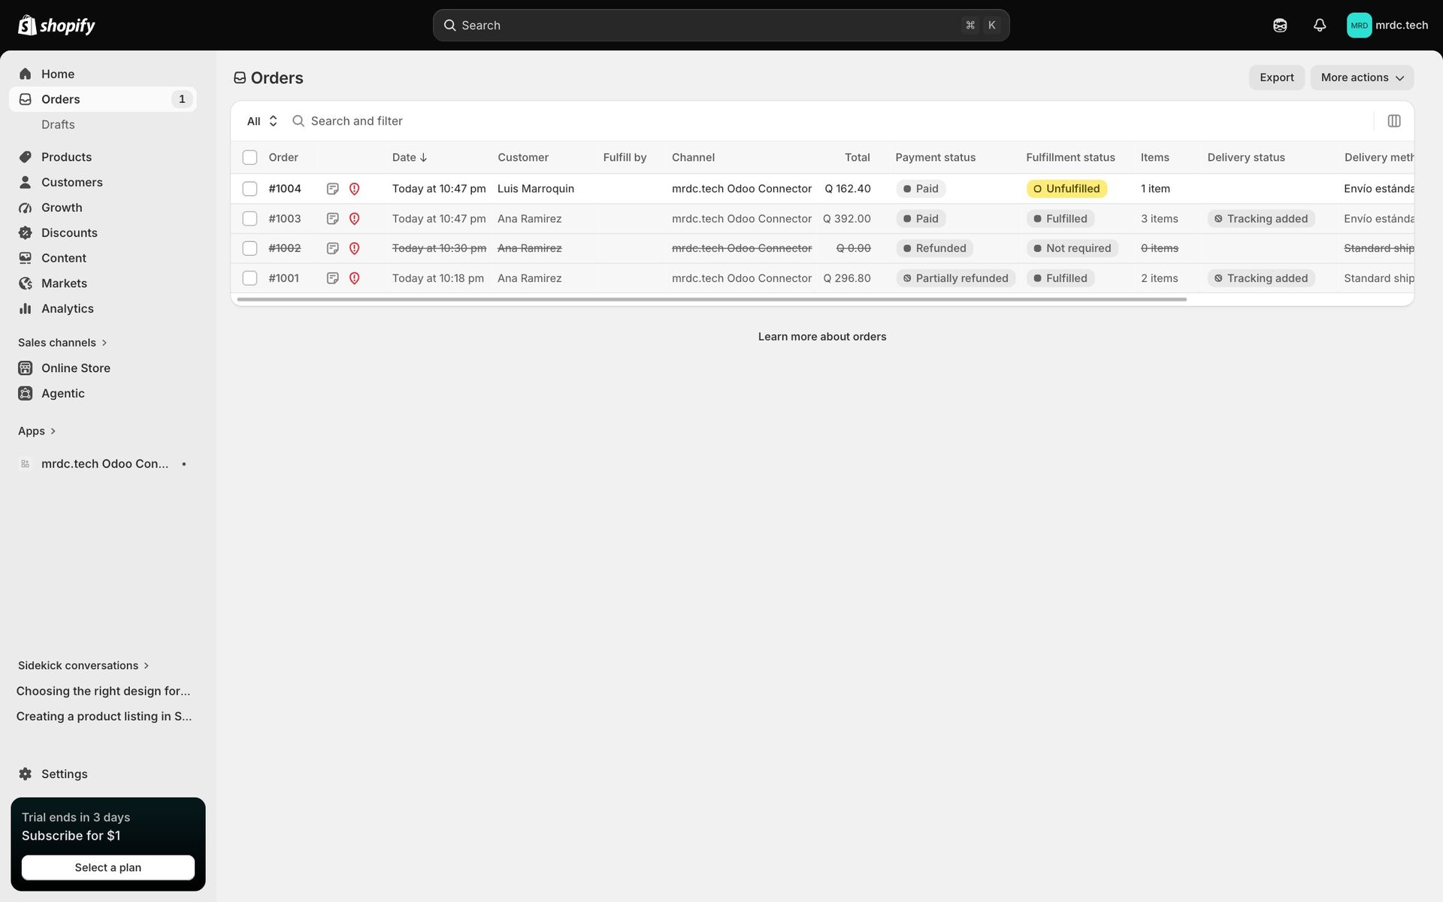Click risk alert icon for order #1003
Image resolution: width=1443 pixels, height=902 pixels.
354,219
